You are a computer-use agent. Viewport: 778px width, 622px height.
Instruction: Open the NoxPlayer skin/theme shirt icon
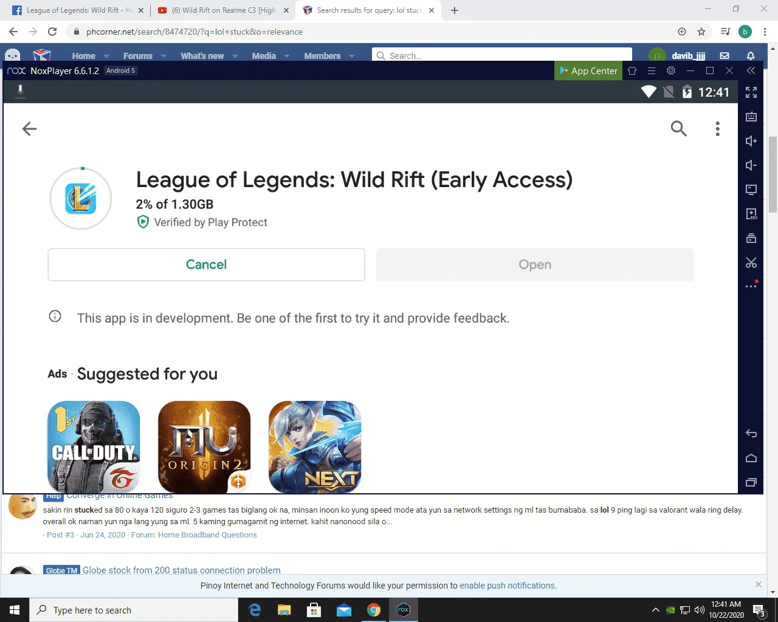point(632,70)
